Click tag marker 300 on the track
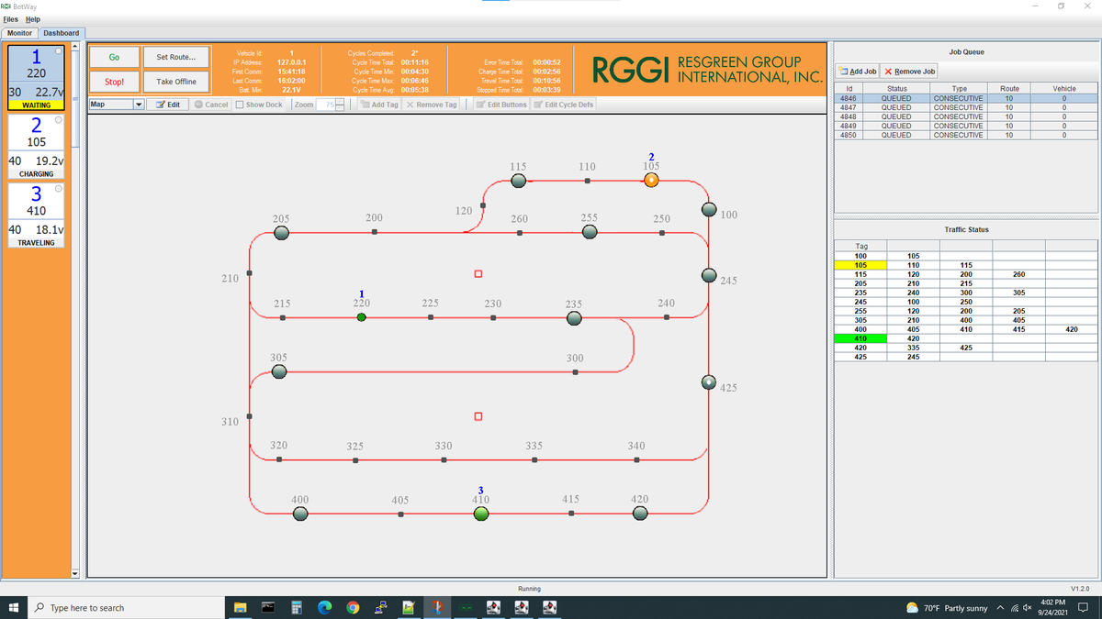 pyautogui.click(x=575, y=371)
